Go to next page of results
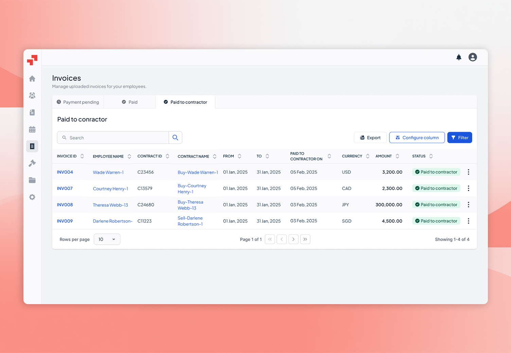Screen dimensions: 511x353 click(294, 239)
